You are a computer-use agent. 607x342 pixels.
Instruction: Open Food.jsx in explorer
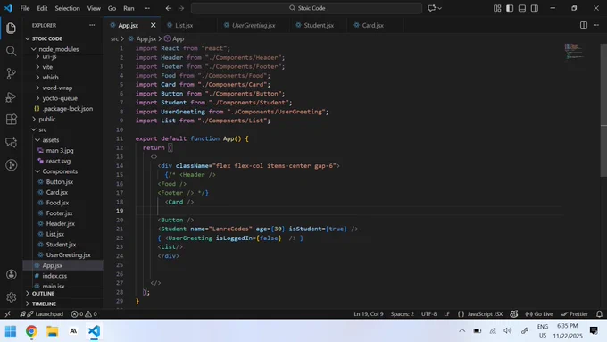63,203
